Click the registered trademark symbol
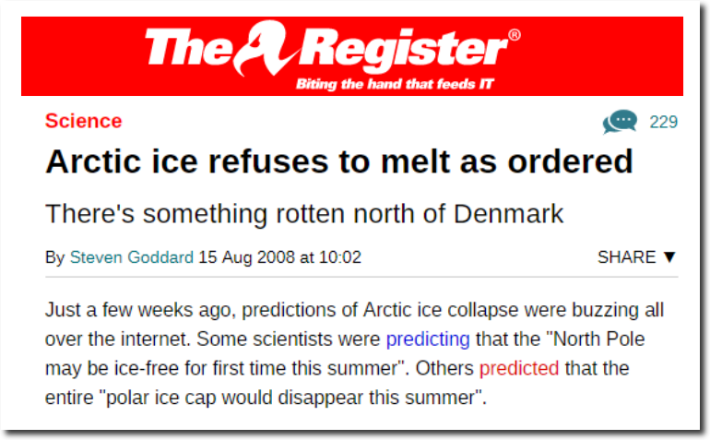 click(x=515, y=35)
